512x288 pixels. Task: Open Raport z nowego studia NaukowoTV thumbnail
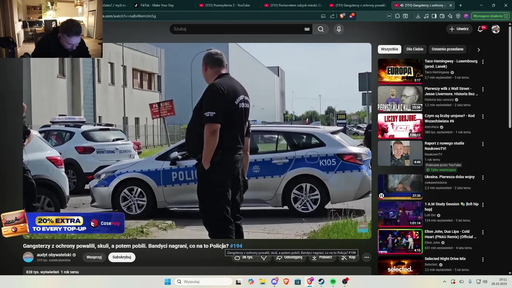click(x=400, y=153)
